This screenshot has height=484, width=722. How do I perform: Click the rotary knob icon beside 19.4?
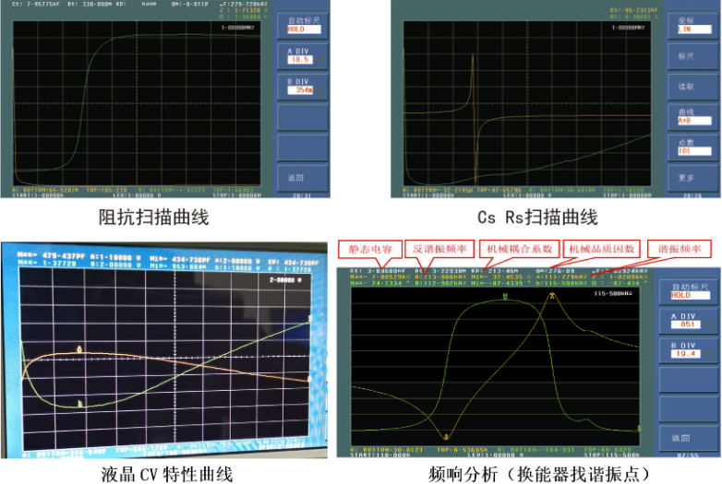pyautogui.click(x=709, y=353)
